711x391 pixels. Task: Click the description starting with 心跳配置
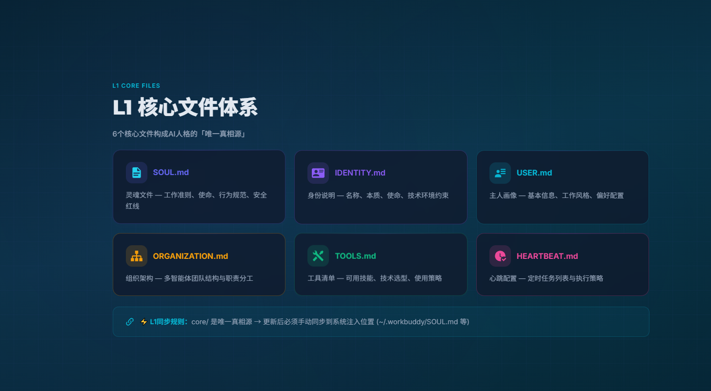[x=546, y=278]
